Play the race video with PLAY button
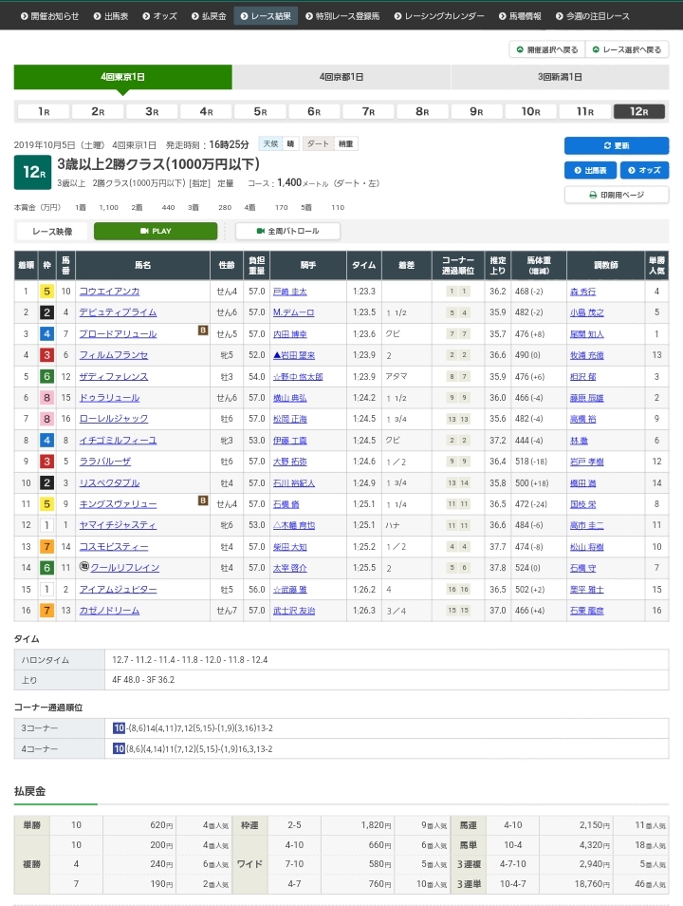 (x=156, y=231)
